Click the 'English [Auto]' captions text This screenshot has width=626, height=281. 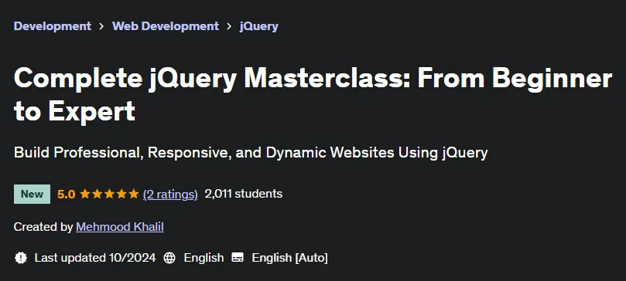pyautogui.click(x=290, y=258)
